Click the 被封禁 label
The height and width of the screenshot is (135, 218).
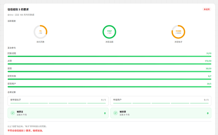point(123,112)
